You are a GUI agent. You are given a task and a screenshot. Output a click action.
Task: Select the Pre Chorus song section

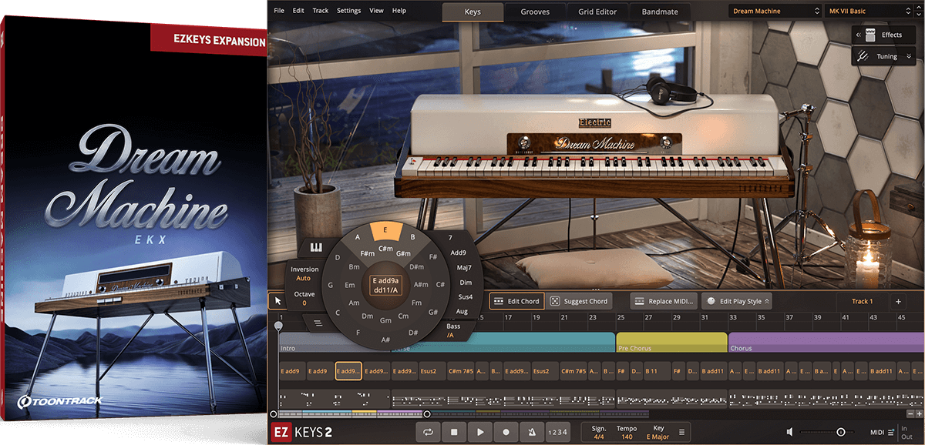pyautogui.click(x=671, y=343)
